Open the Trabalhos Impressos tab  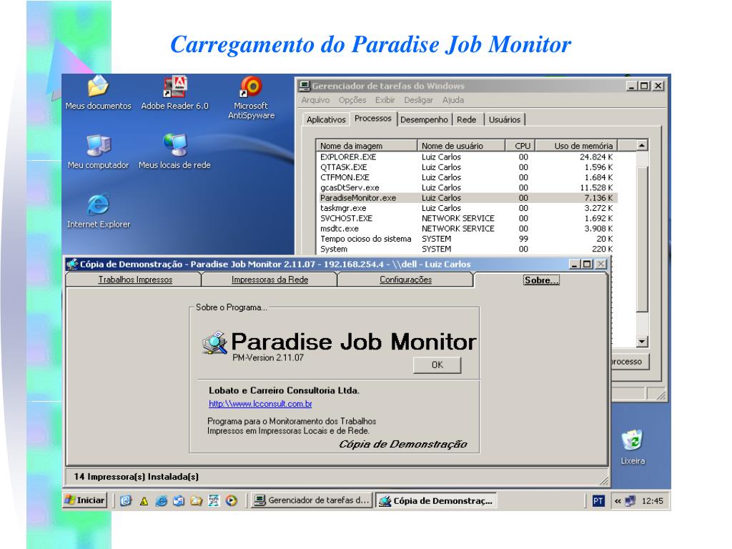point(135,280)
